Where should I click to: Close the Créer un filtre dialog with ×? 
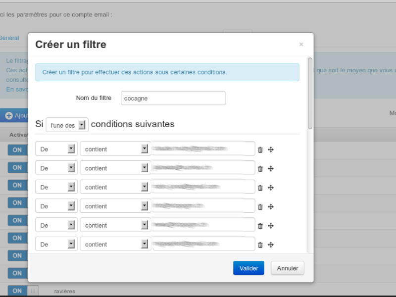point(301,45)
